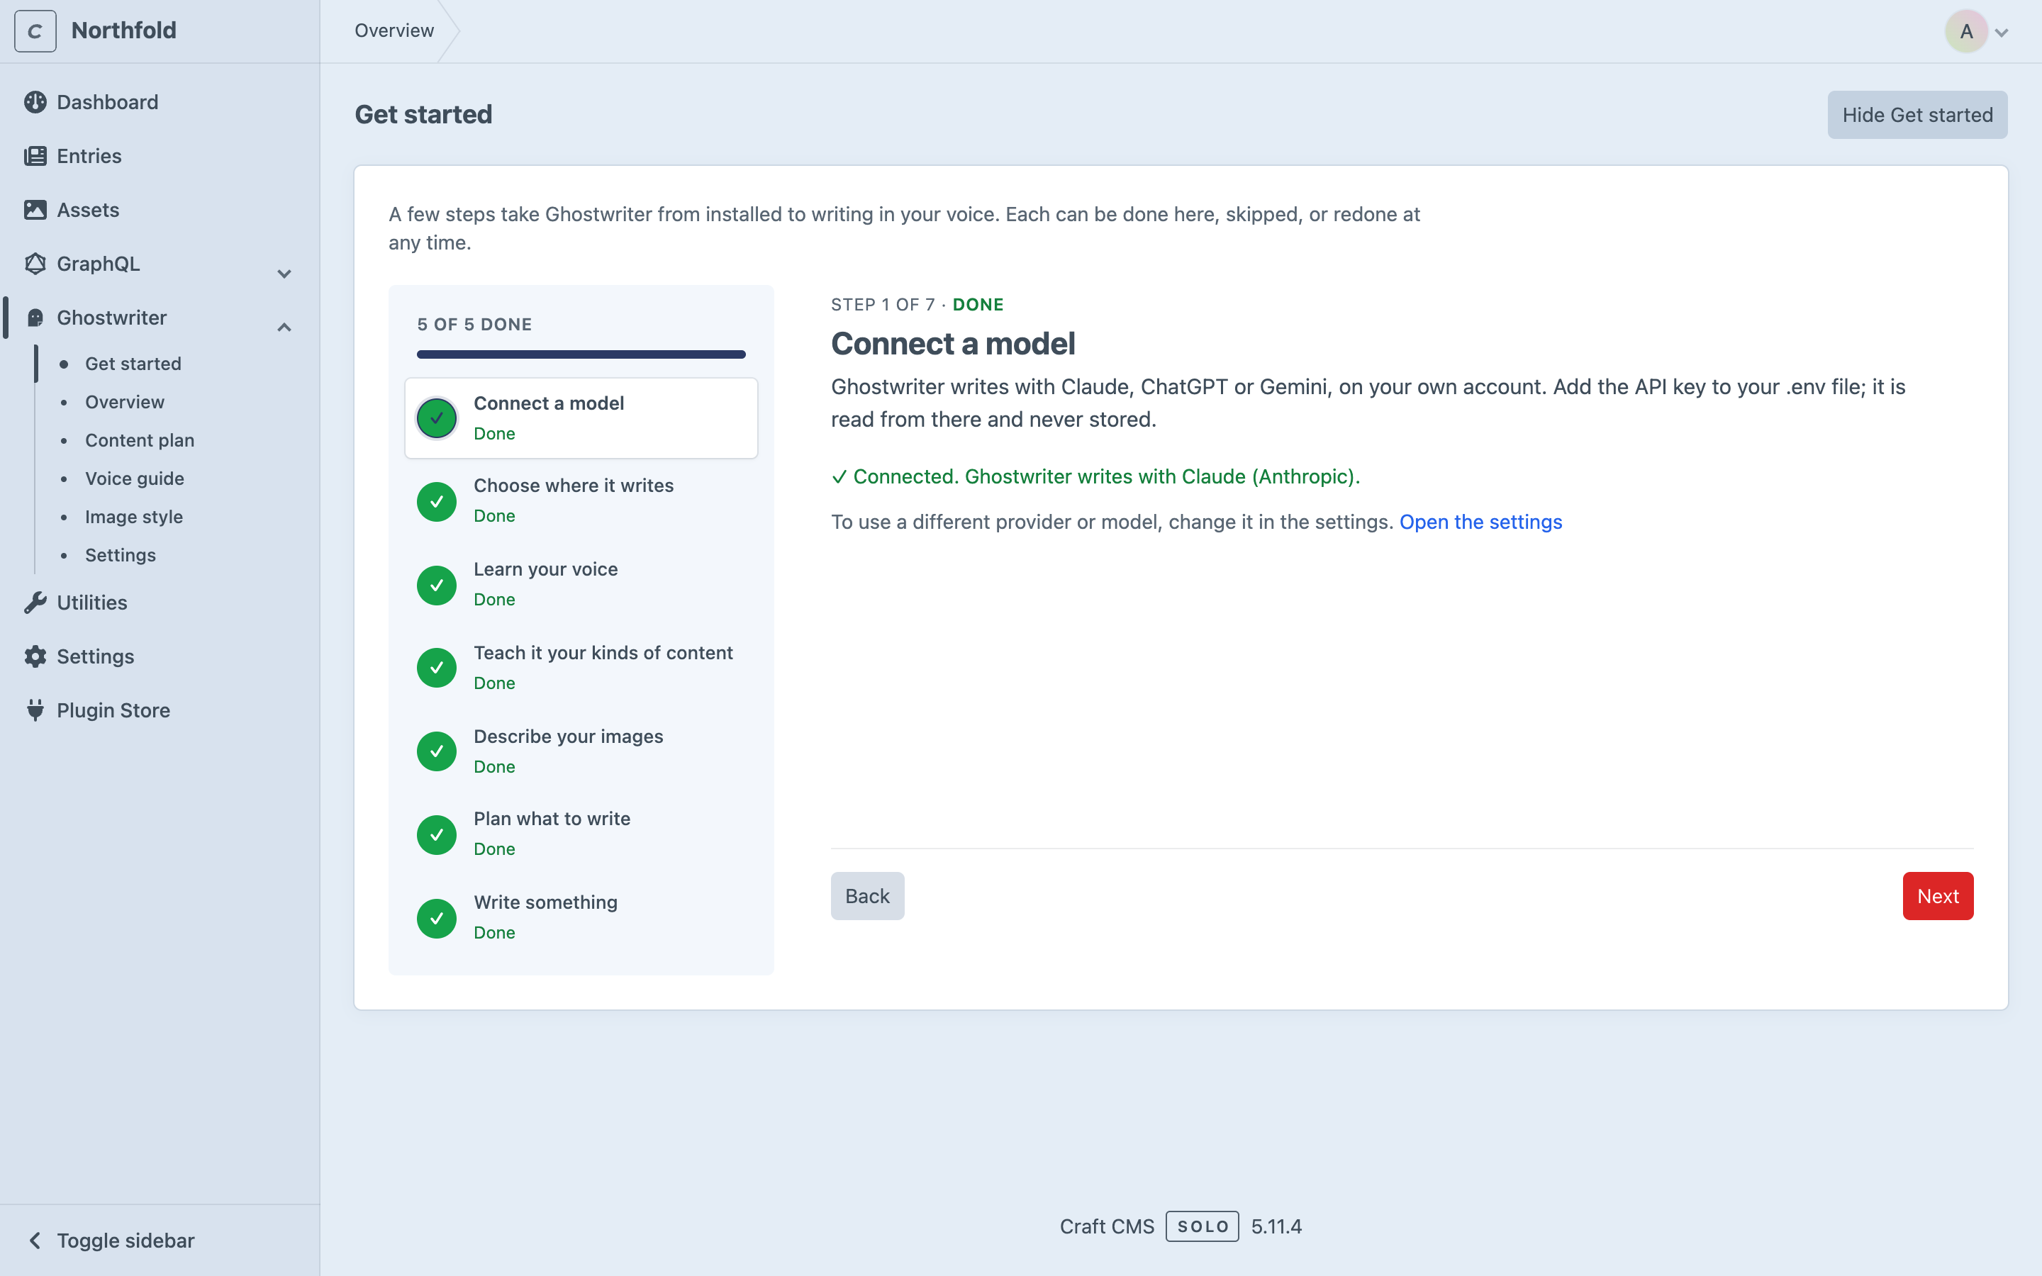Open Content plan in Ghostwriter submenu
This screenshot has width=2042, height=1276.
pos(140,440)
